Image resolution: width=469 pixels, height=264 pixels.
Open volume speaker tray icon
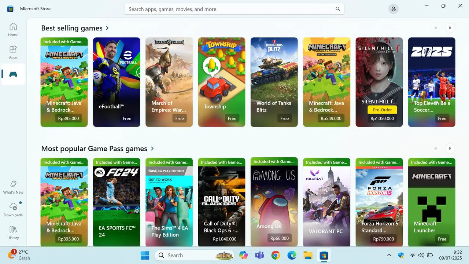421,255
